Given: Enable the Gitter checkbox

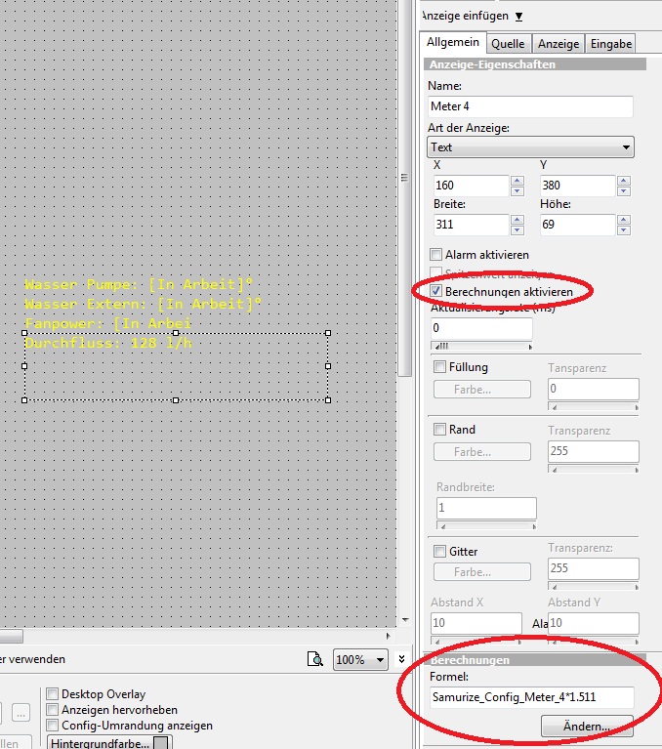Looking at the screenshot, I should [x=439, y=551].
